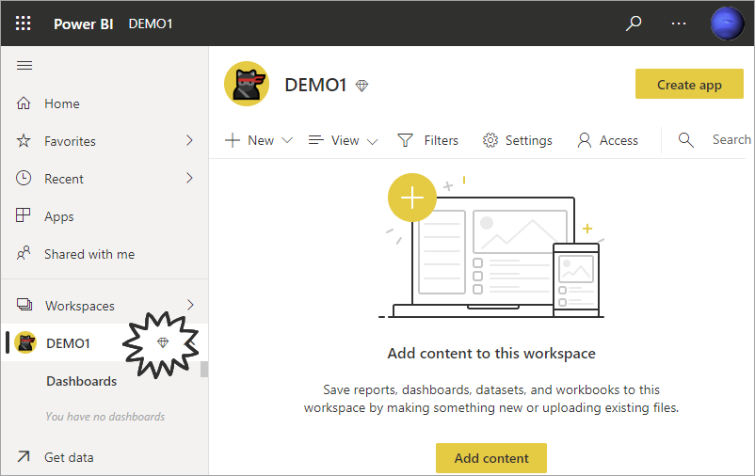Image resolution: width=755 pixels, height=476 pixels.
Task: Click the plus icon for New
Action: [x=233, y=140]
